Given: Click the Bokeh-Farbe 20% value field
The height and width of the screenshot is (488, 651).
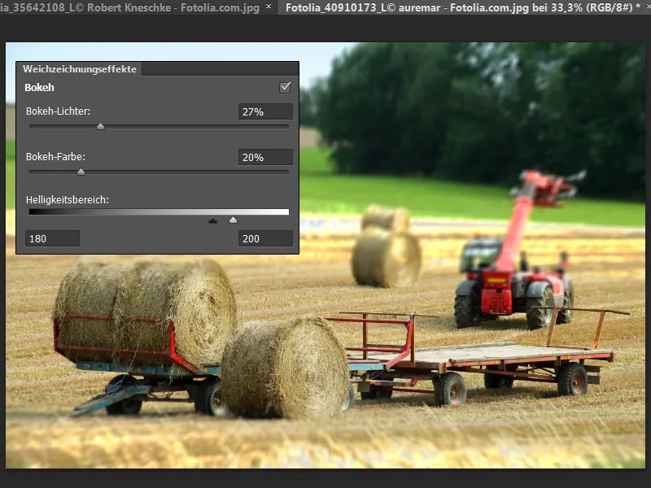Looking at the screenshot, I should [x=265, y=157].
